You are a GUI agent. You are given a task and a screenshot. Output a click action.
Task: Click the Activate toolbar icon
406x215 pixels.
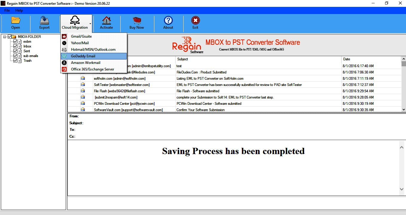pyautogui.click(x=106, y=20)
